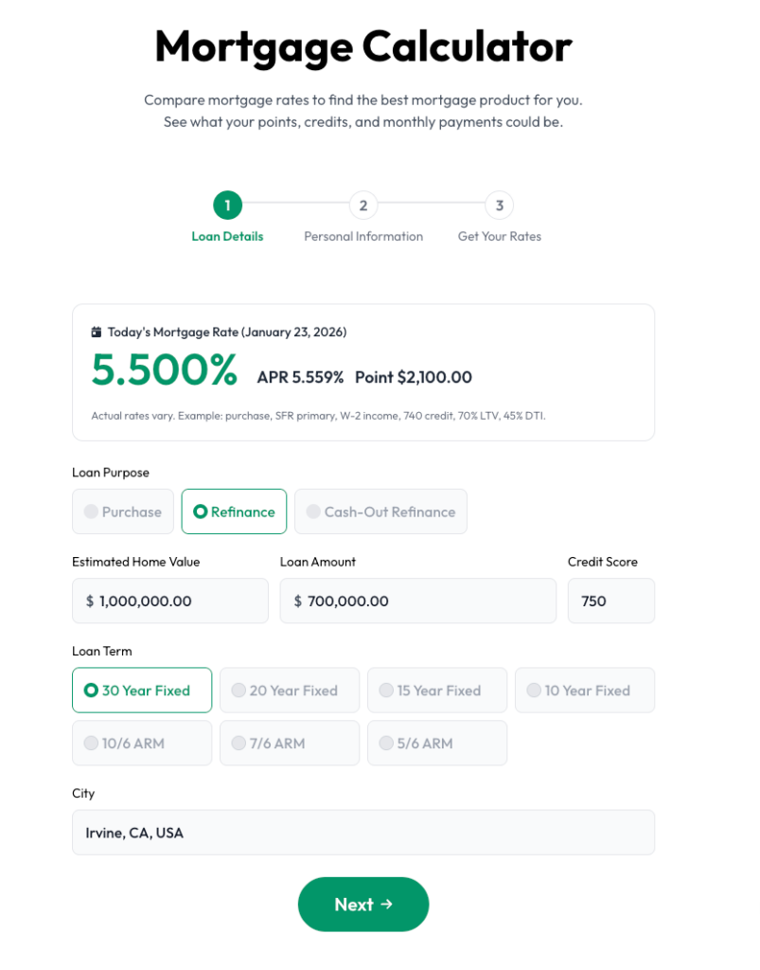Click the step 2 Personal Information circle
Viewport: 760px width, 970px height.
click(363, 205)
